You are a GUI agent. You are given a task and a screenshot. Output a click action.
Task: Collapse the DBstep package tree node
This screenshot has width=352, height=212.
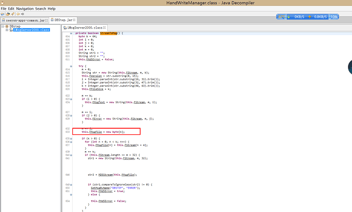[3, 26]
